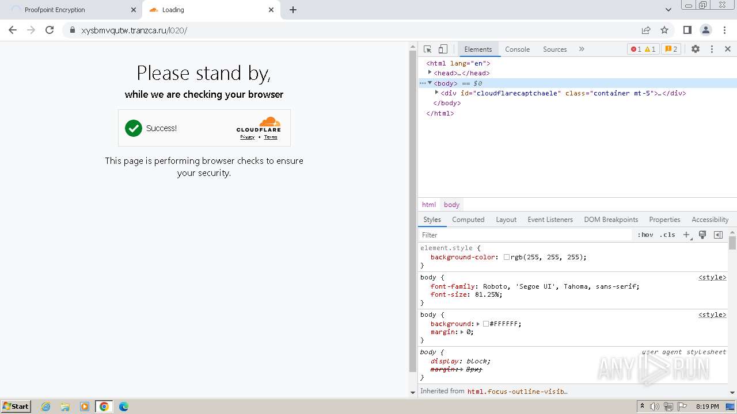Open a new browser tab

292,10
